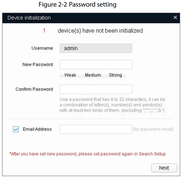This screenshot has height=178, width=182.
Task: Uncheck the Email Address checkbox
Action: coord(16,129)
